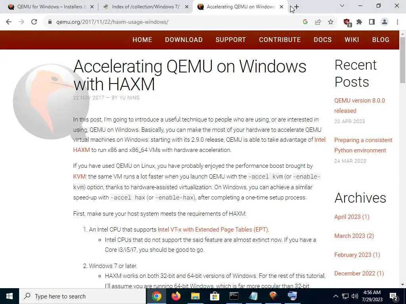This screenshot has width=406, height=304.
Task: Open March 2023 archive link
Action: click(354, 236)
